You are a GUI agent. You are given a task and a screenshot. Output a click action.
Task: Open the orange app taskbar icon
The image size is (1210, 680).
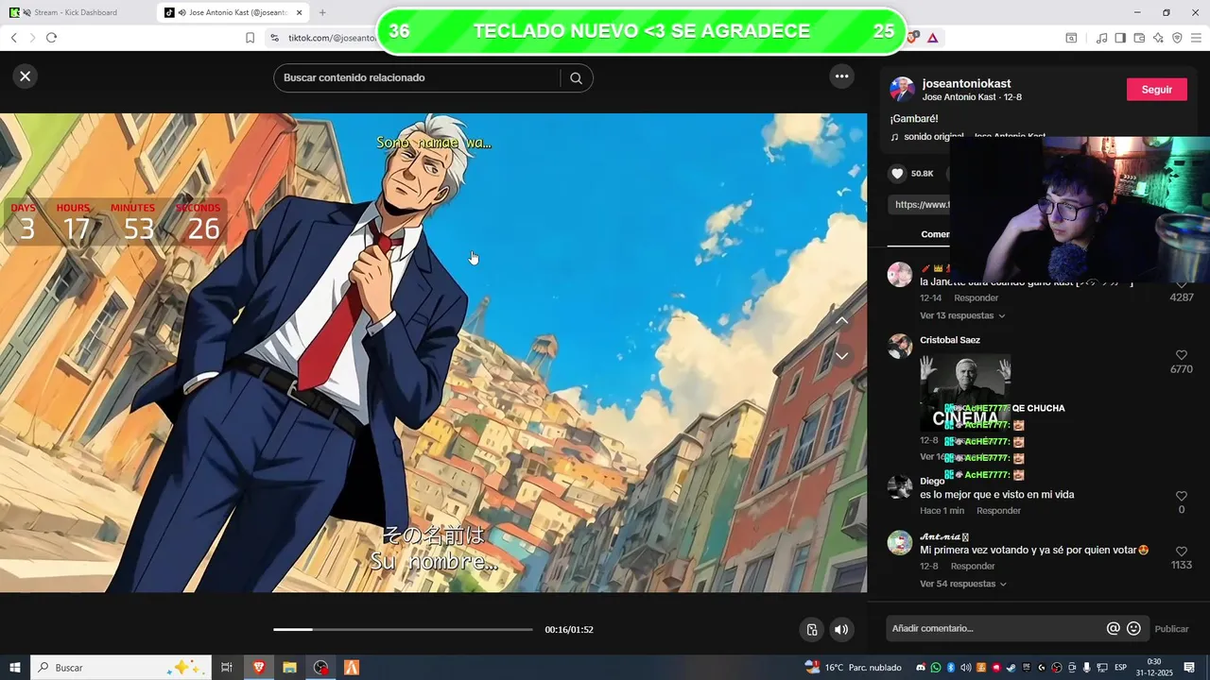(352, 668)
